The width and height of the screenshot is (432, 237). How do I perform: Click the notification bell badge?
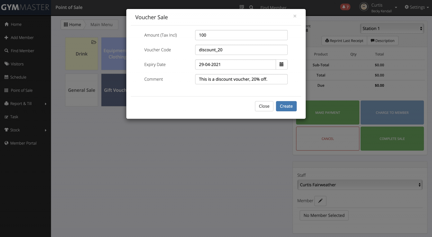coord(345,7)
